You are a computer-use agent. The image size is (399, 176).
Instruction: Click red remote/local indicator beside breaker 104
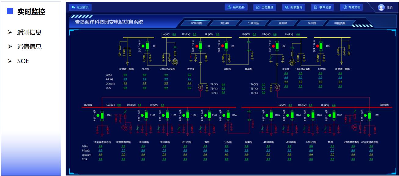pyautogui.click(x=273, y=46)
